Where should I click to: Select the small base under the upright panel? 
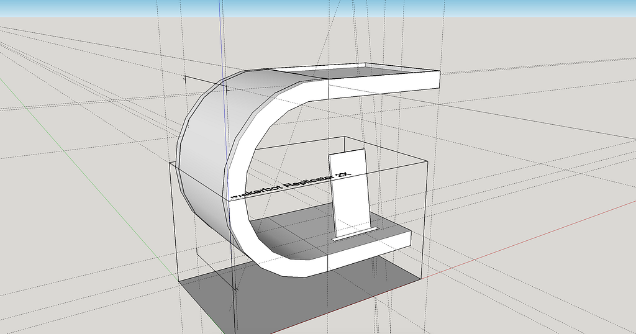355,234
